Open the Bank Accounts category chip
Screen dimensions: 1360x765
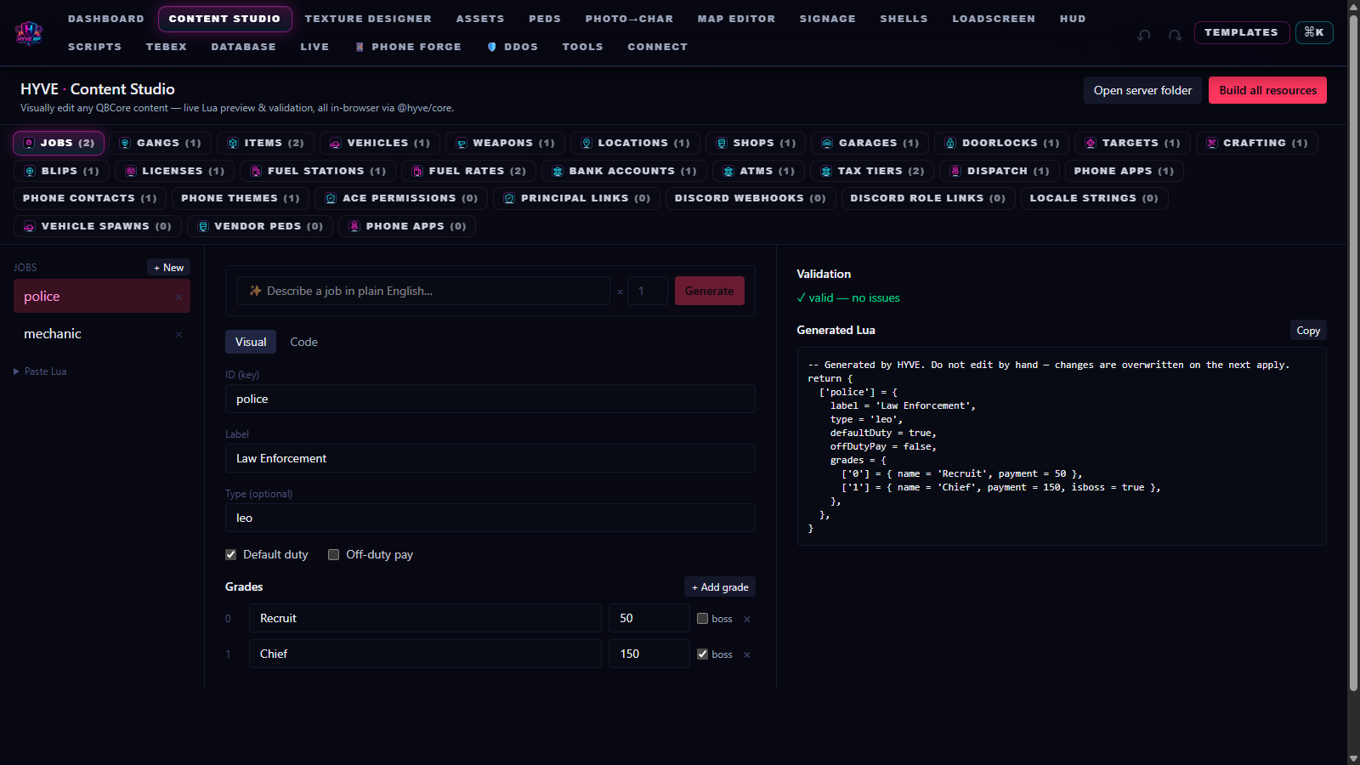pos(624,171)
